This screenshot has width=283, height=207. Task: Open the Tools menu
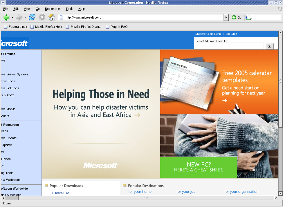pyautogui.click(x=69, y=9)
